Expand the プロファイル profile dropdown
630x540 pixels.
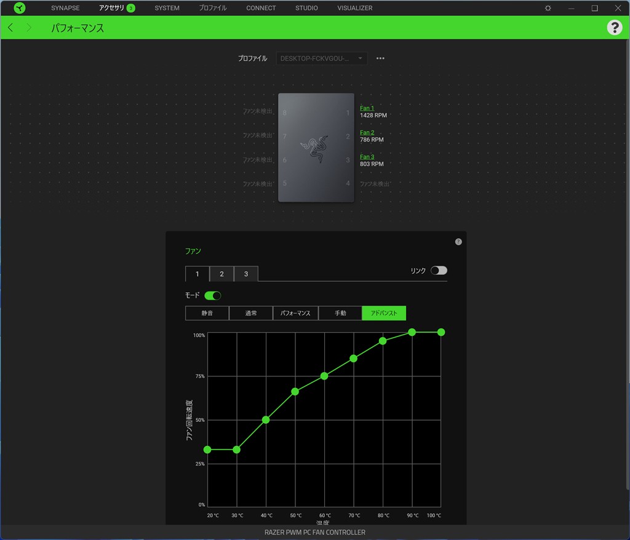click(322, 58)
